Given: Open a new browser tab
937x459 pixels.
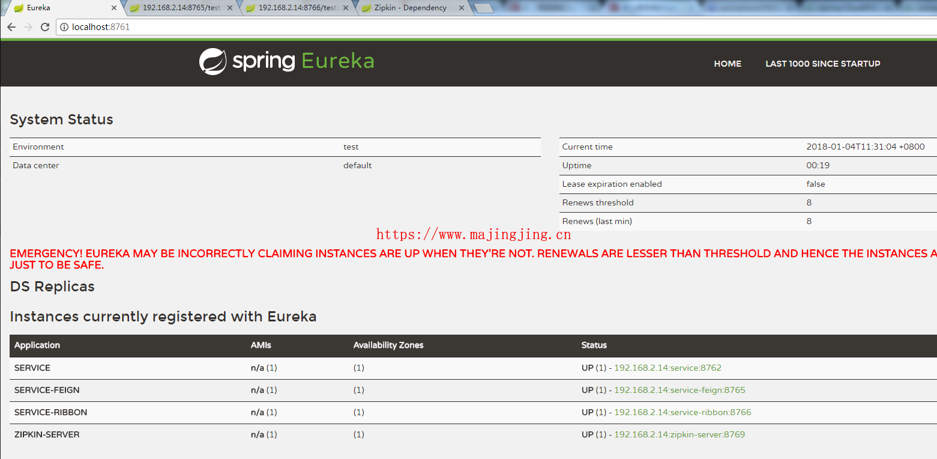Looking at the screenshot, I should pyautogui.click(x=483, y=8).
